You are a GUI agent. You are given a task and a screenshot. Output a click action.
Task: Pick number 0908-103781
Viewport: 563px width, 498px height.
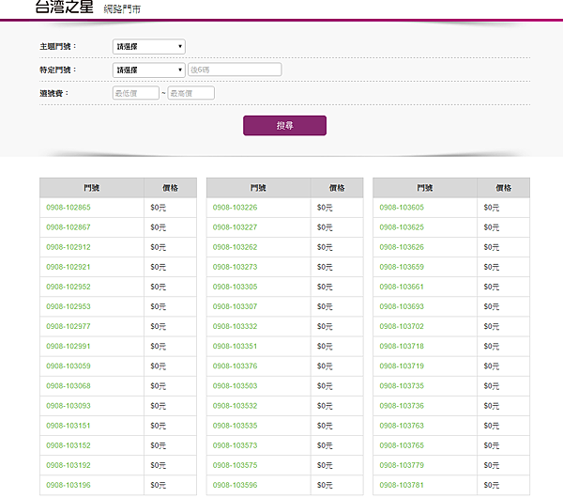click(x=402, y=485)
